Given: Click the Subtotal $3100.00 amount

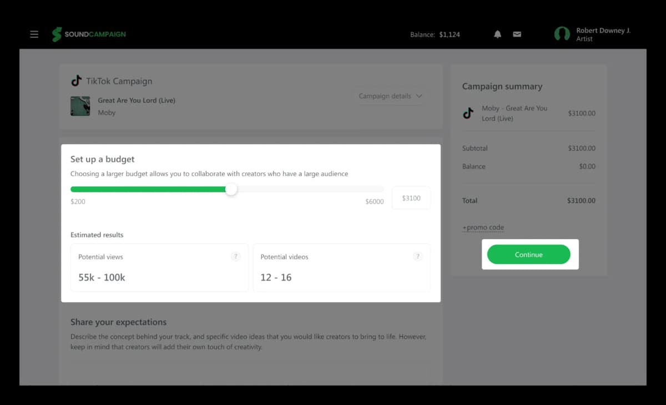Looking at the screenshot, I should pos(582,148).
